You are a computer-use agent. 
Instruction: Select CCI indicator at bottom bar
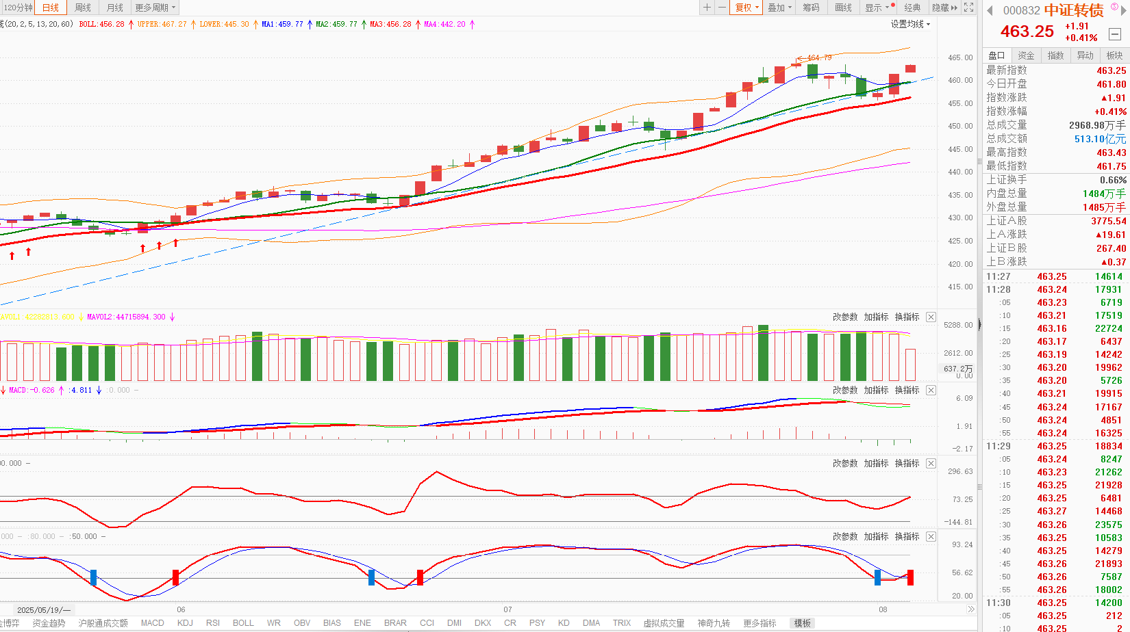click(427, 623)
